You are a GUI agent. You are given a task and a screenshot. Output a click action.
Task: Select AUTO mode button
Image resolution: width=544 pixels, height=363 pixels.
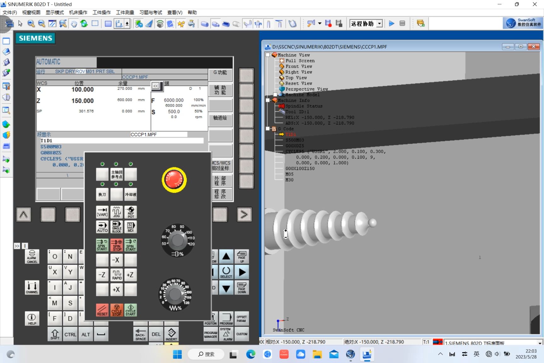pyautogui.click(x=102, y=227)
